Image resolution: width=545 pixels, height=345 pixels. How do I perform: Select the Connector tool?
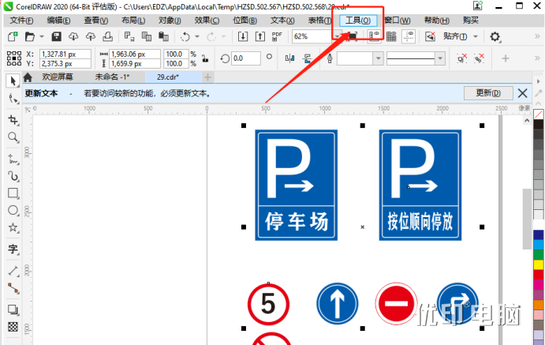[x=13, y=288]
